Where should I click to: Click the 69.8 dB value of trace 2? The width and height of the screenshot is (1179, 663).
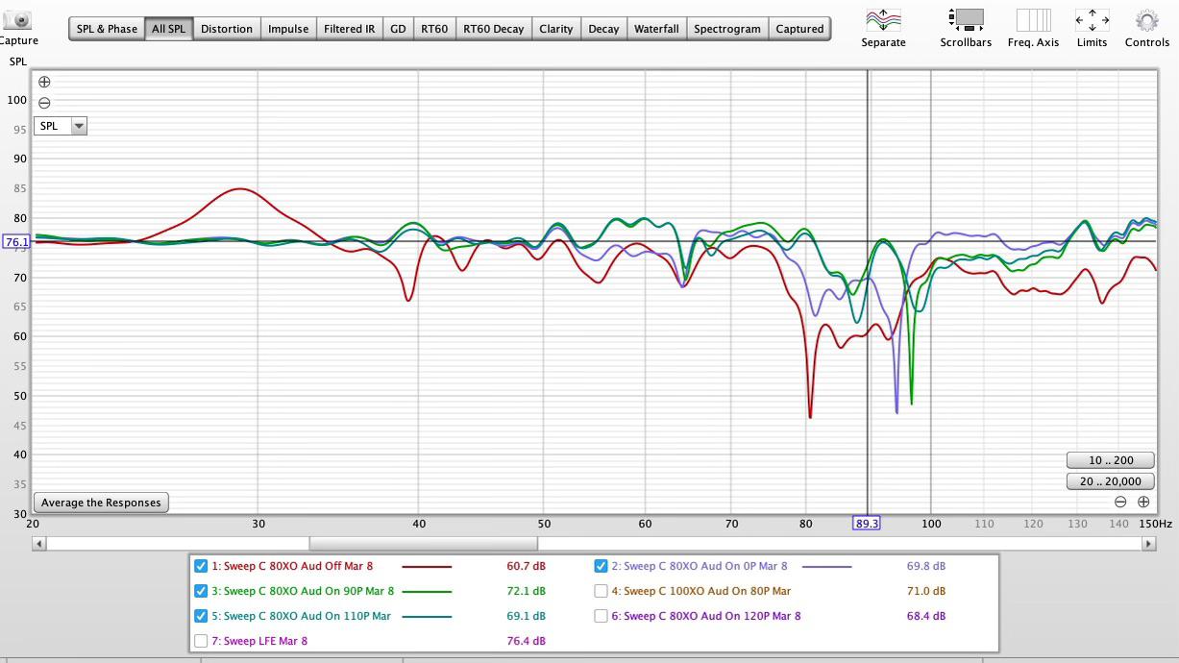[925, 566]
